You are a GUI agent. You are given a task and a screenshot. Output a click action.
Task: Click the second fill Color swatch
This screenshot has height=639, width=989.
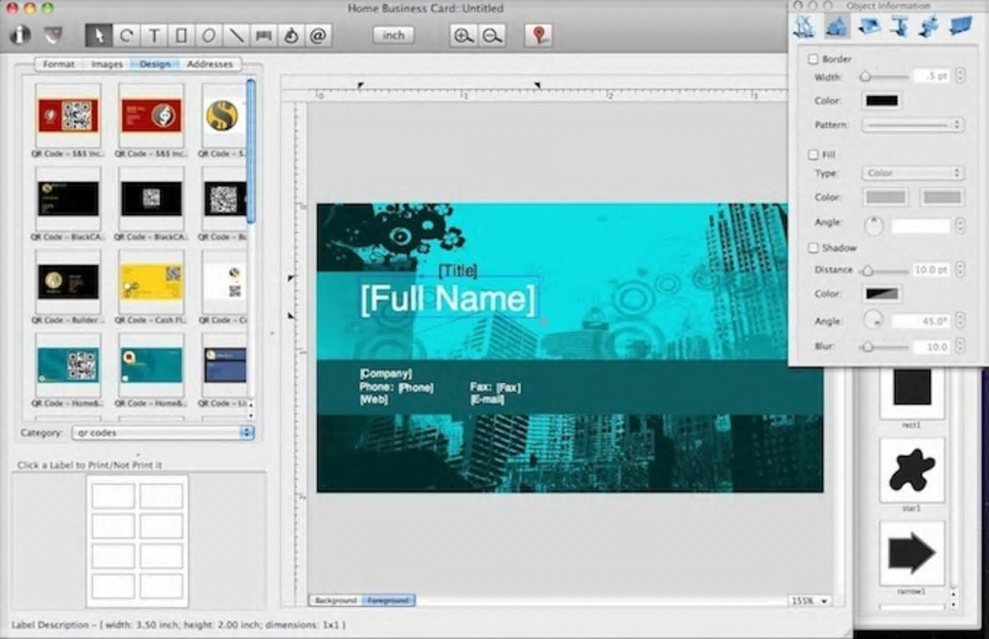point(941,198)
